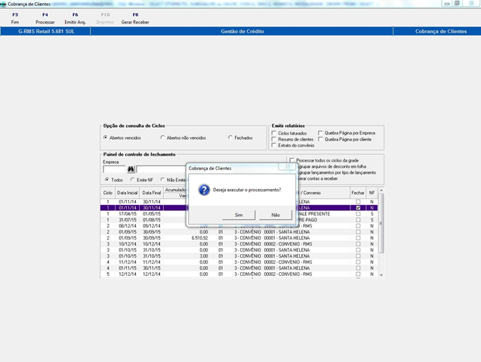Confirm processing with the Sim button
481x362 pixels.
pyautogui.click(x=239, y=215)
